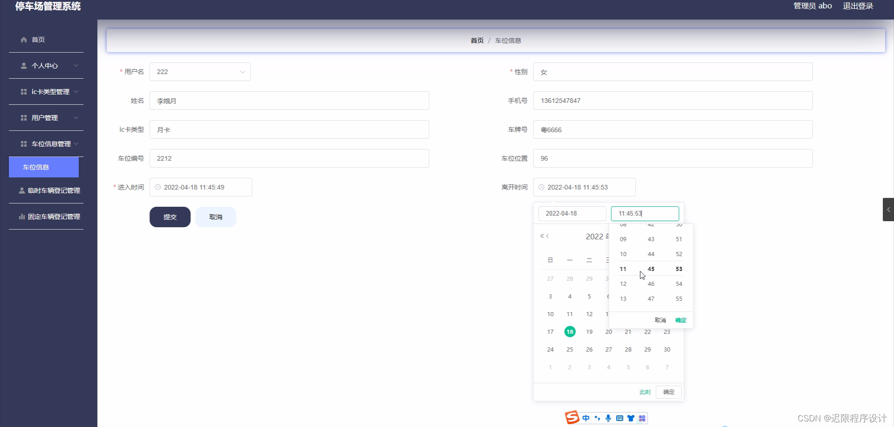Click the 临时车辆登记管理 person icon
The image size is (894, 427).
22,190
